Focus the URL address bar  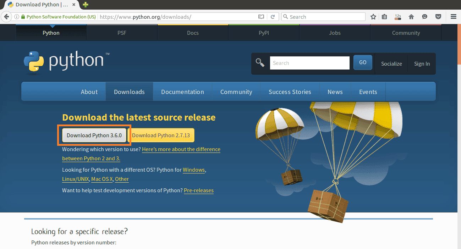(x=177, y=17)
